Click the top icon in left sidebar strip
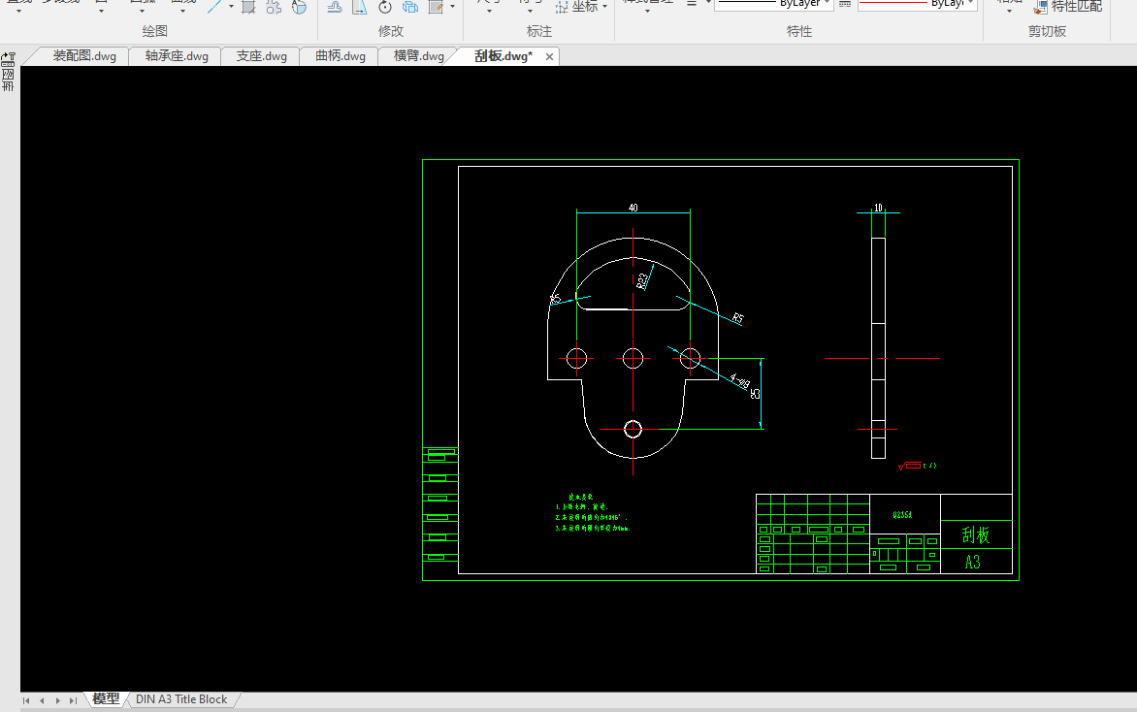The image size is (1137, 712). (x=8, y=59)
